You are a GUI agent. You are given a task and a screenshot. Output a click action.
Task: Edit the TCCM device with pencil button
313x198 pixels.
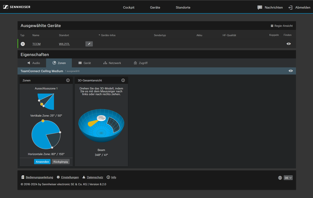(x=89, y=44)
